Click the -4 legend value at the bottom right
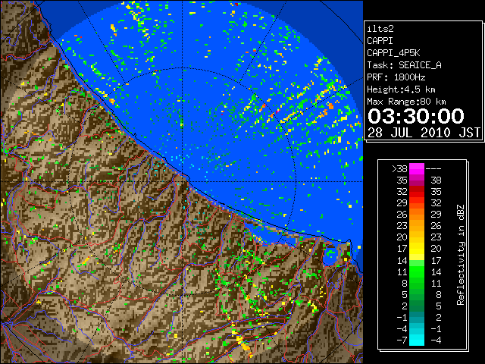Viewport: 485px width, 364px height. pos(436,340)
